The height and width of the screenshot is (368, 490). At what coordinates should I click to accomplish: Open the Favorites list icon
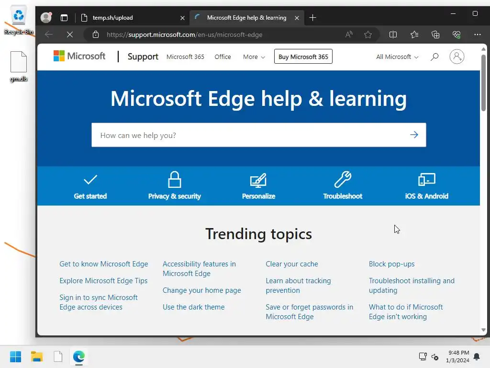414,34
